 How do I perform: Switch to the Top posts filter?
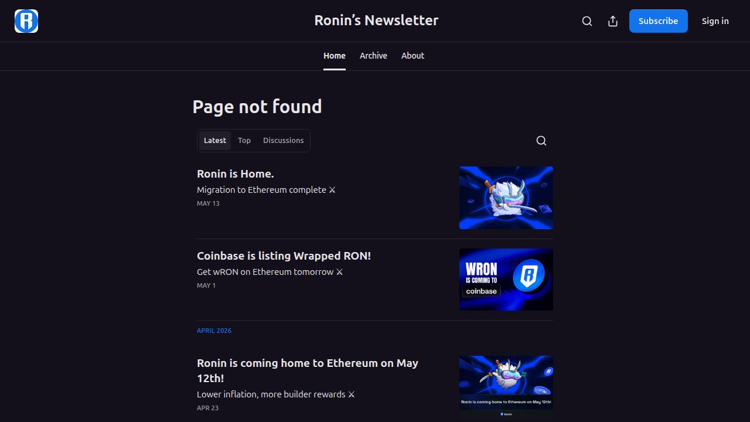(244, 141)
